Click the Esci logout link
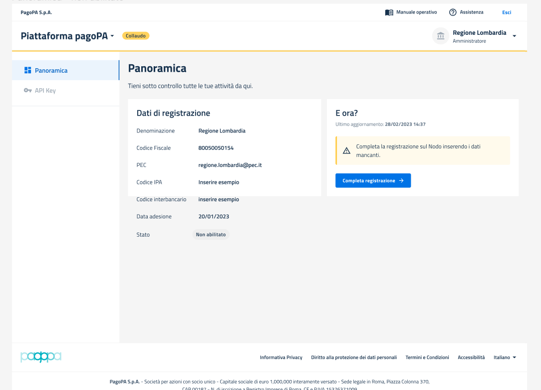This screenshot has width=541, height=390. 506,12
